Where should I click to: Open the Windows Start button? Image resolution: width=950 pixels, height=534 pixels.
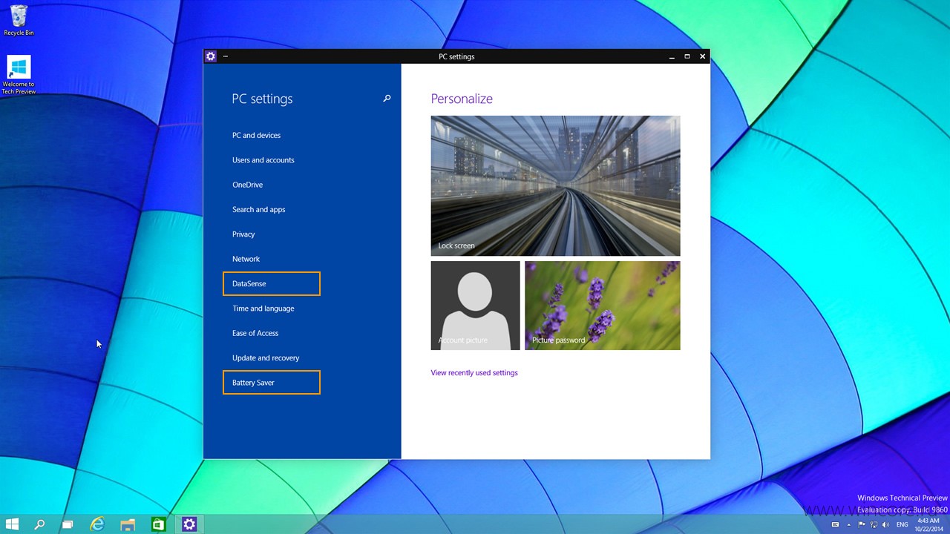coord(12,524)
